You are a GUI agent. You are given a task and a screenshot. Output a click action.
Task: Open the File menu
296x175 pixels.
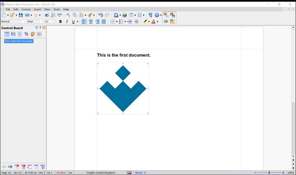8,9
